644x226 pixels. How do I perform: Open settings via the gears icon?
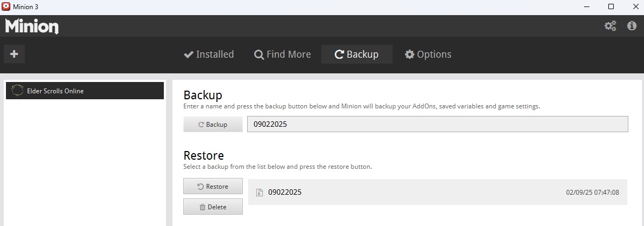610,26
